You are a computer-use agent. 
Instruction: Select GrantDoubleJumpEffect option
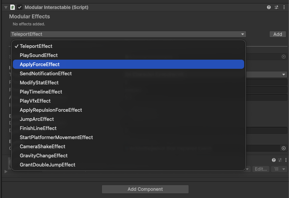48,165
